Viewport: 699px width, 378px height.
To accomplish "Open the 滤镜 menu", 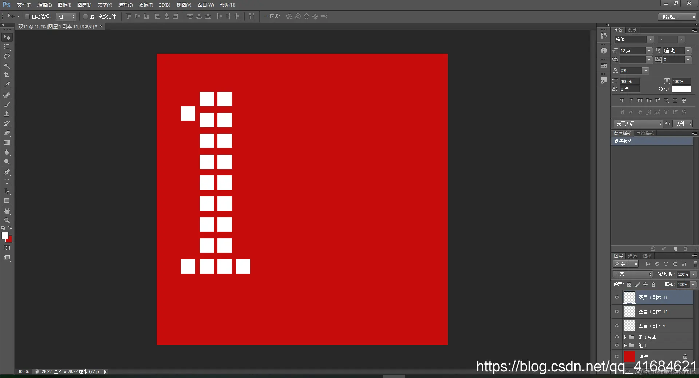I will click(x=146, y=5).
